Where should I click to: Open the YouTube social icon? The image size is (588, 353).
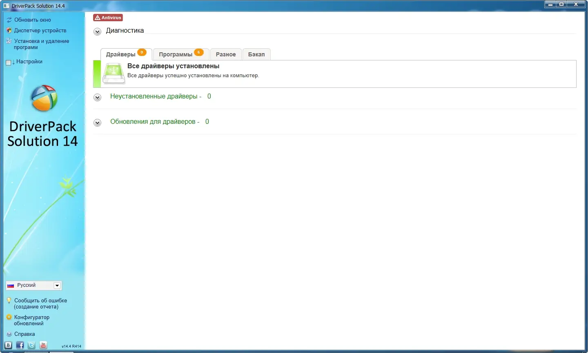click(x=43, y=345)
